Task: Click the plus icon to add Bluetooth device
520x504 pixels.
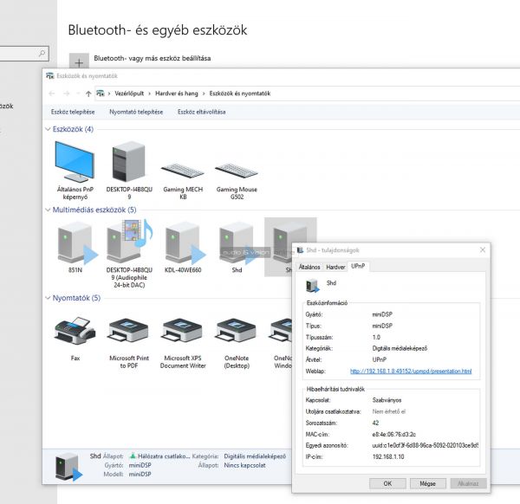Action: tap(79, 63)
